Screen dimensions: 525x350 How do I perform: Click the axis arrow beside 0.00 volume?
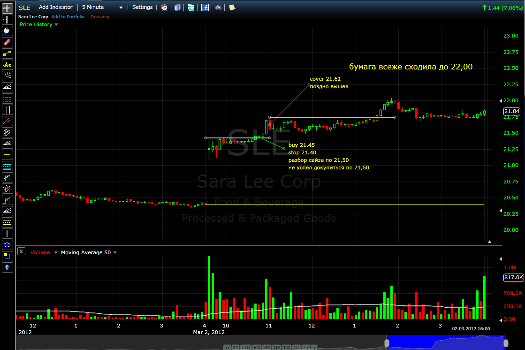501,320
